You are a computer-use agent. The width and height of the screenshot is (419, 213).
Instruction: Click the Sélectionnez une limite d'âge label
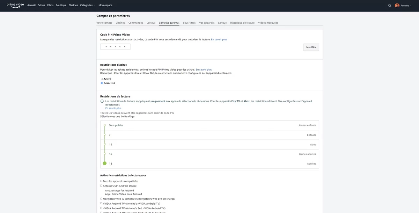117,116
